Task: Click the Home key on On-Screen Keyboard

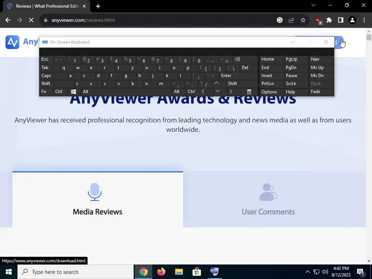Action: [272, 59]
